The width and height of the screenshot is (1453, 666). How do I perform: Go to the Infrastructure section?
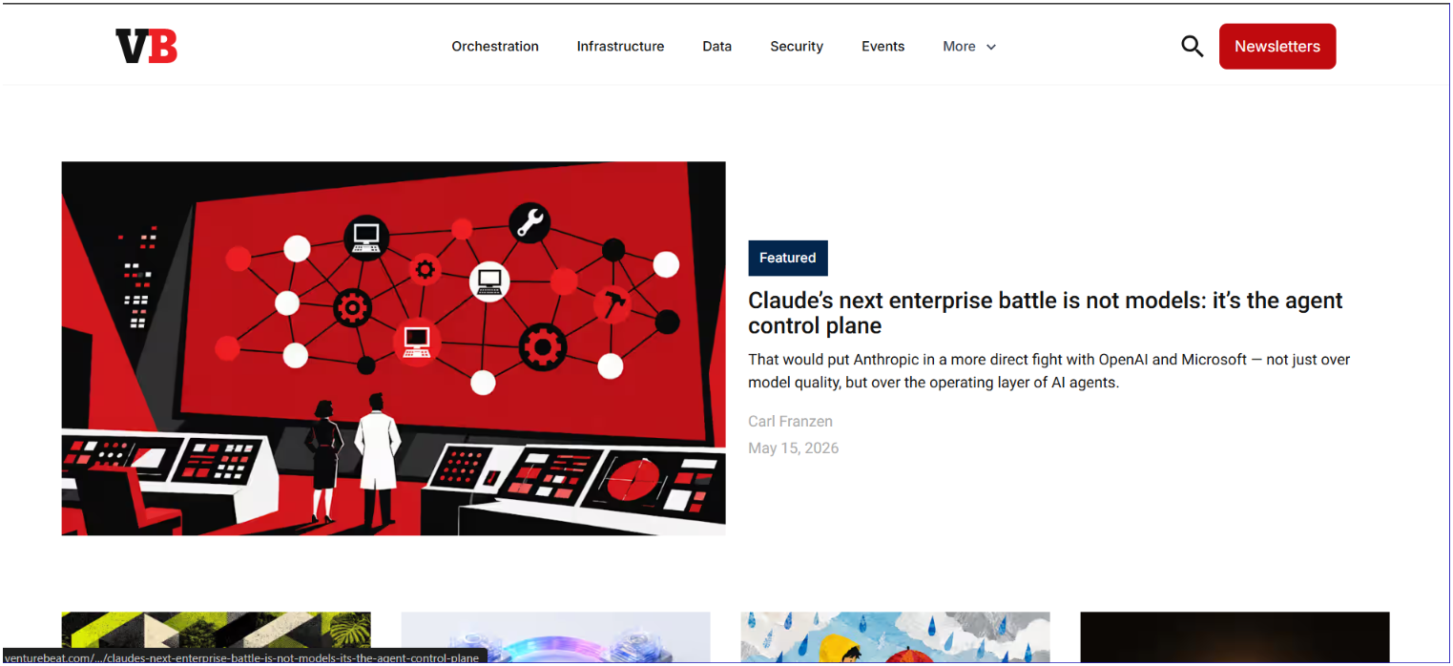620,46
